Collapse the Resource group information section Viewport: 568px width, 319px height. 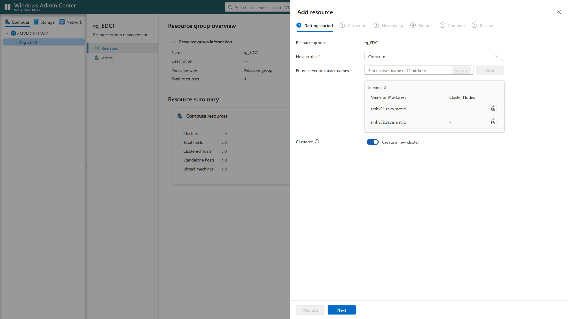pos(174,42)
